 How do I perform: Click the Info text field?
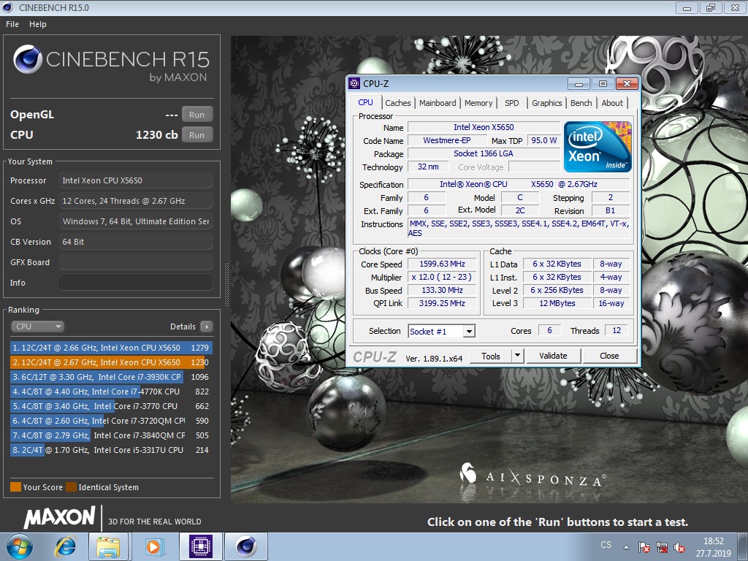pos(136,283)
